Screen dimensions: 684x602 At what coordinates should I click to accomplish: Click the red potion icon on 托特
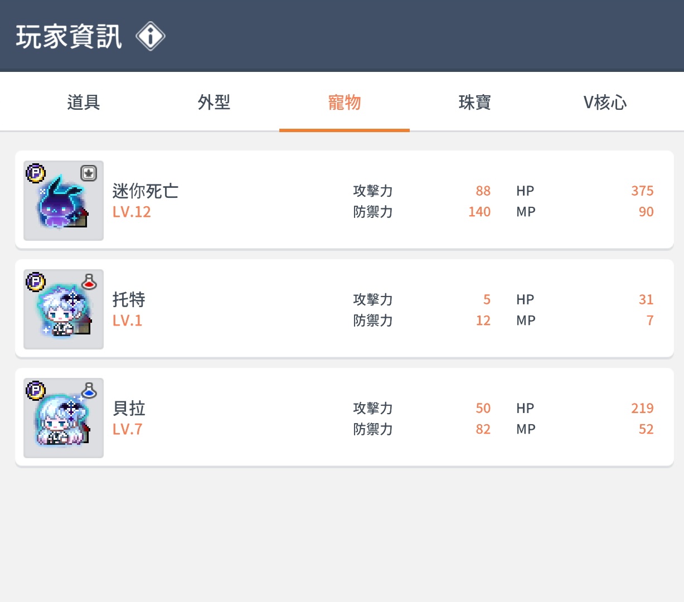[89, 281]
